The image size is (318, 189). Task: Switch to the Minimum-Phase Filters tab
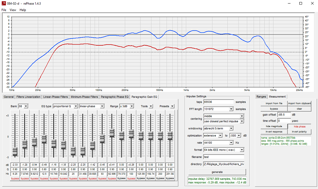(x=84, y=97)
